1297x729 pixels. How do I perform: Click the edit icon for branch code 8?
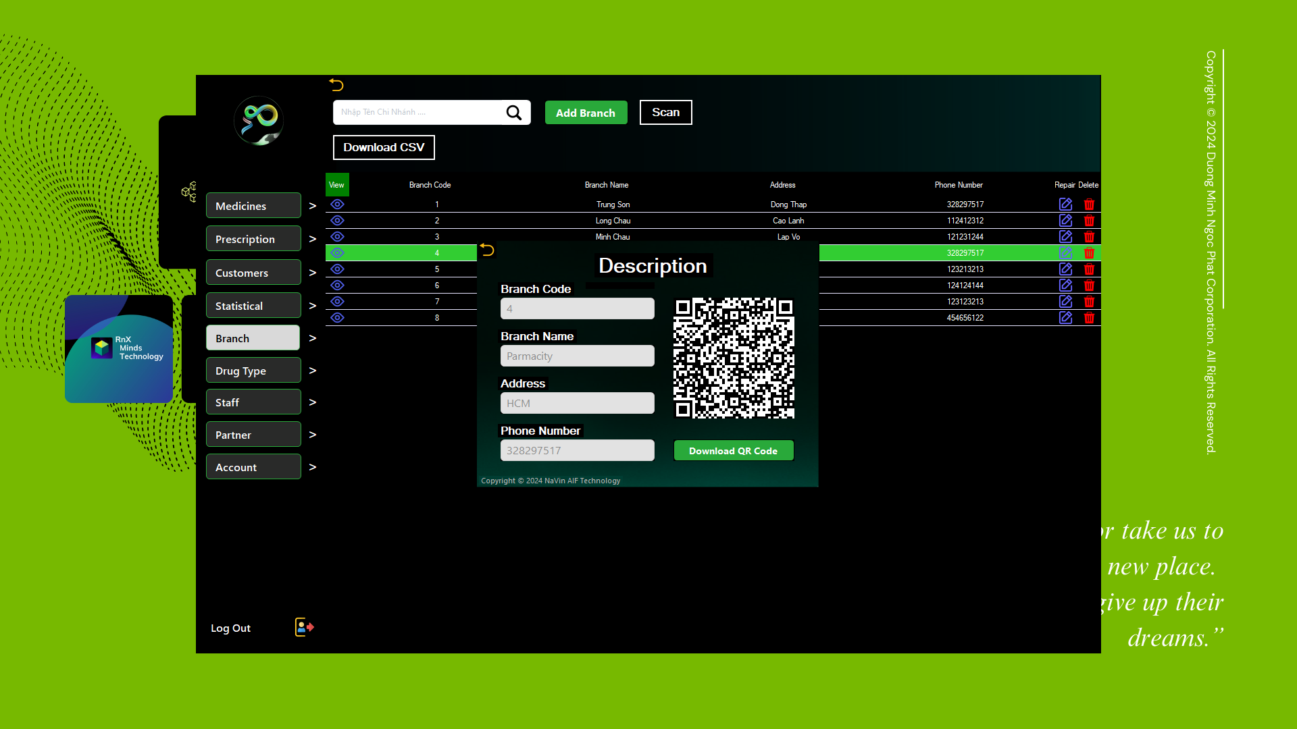(x=1065, y=317)
